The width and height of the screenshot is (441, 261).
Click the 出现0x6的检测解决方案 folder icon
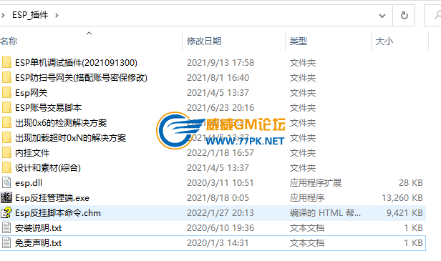(x=6, y=122)
